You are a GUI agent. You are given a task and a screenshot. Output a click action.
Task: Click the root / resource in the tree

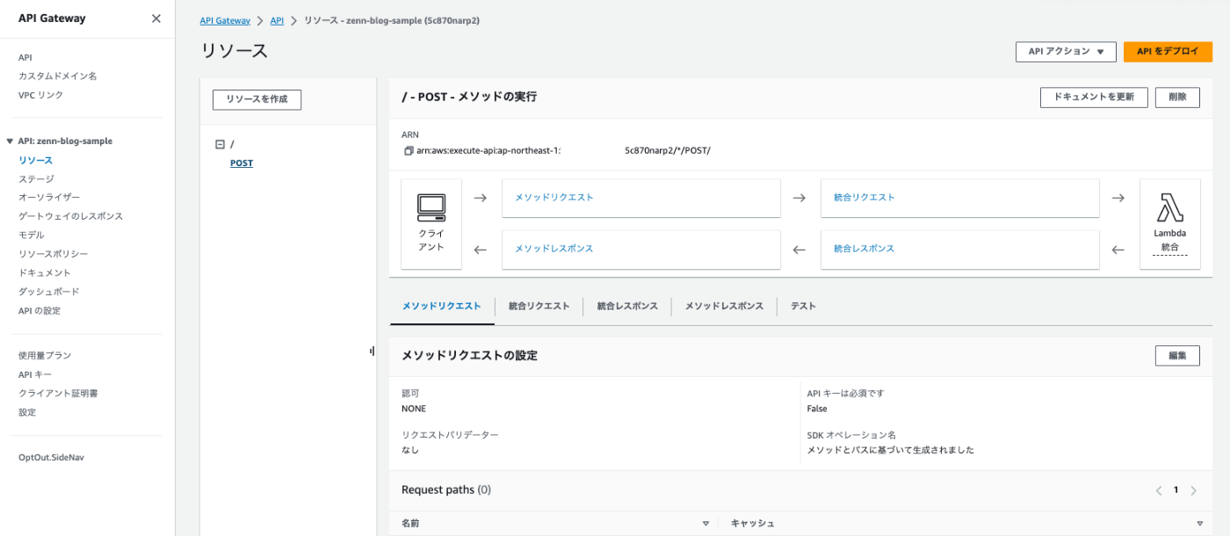tap(232, 145)
